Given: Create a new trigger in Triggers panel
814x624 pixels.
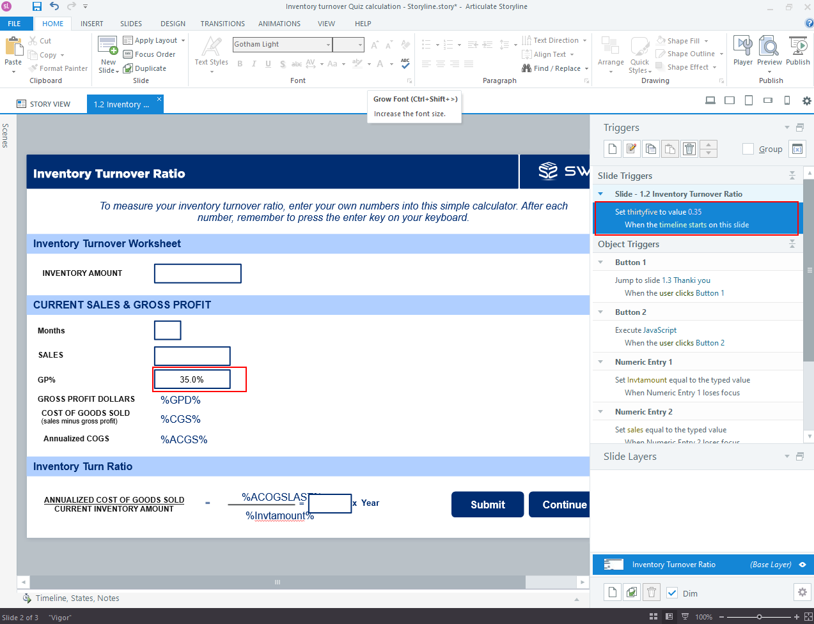Looking at the screenshot, I should coord(612,149).
